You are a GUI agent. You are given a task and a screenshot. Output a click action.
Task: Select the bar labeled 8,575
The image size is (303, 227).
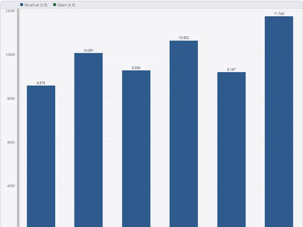tap(41, 156)
